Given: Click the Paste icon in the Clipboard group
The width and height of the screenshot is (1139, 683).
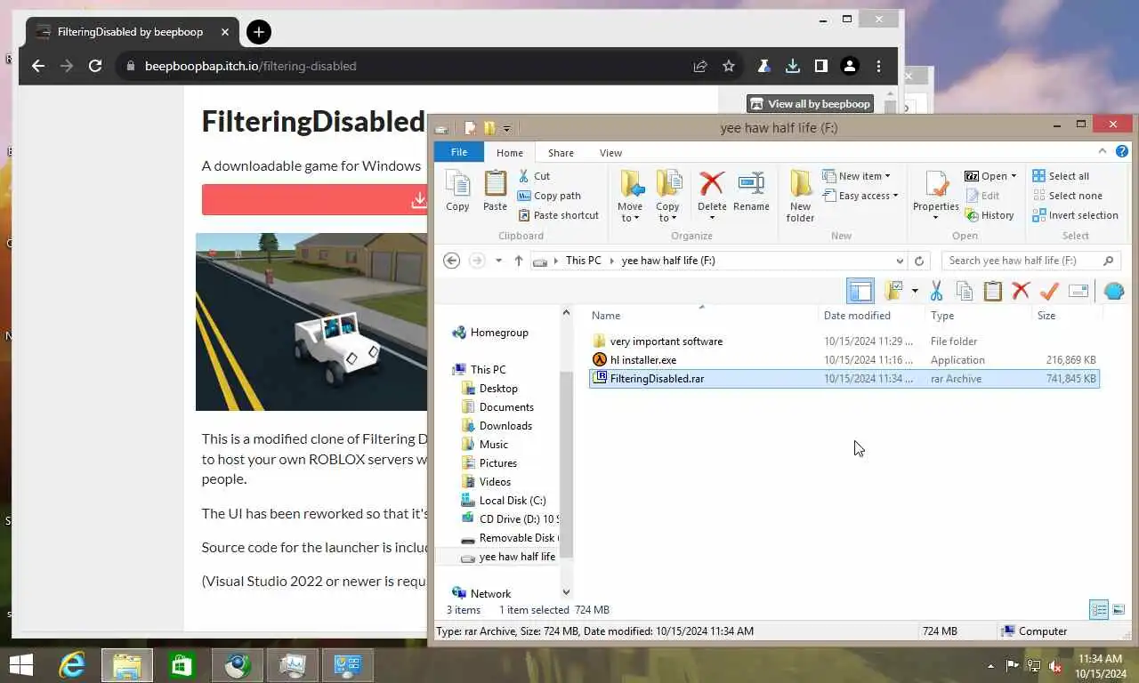Looking at the screenshot, I should [x=495, y=191].
